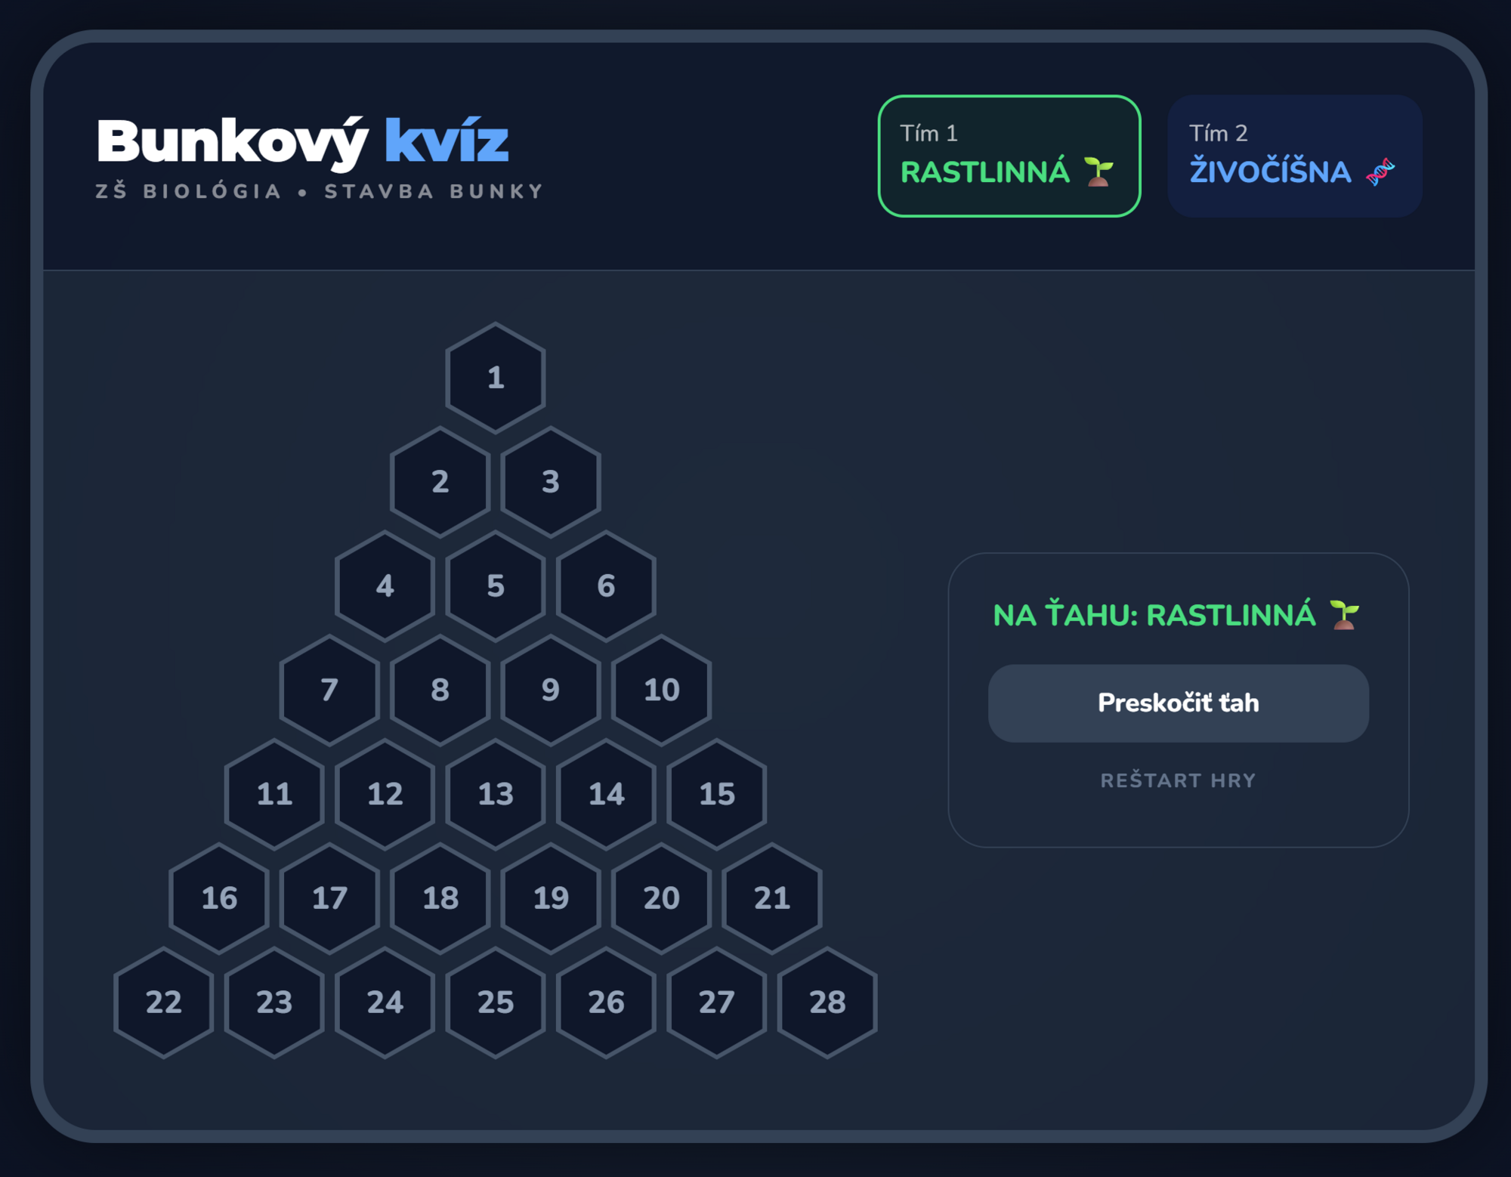The height and width of the screenshot is (1177, 1511).
Task: Click the seedling icon on Tím 1
Action: pyautogui.click(x=1098, y=171)
